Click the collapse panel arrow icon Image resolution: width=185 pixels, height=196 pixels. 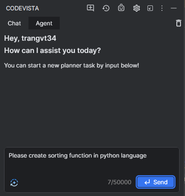click(x=150, y=8)
